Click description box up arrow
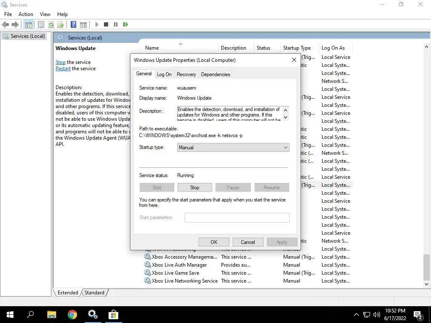The image size is (431, 323). [286, 110]
